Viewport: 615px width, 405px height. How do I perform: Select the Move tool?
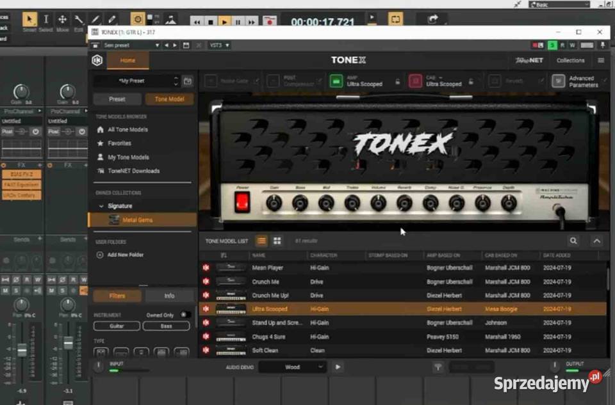pos(63,20)
